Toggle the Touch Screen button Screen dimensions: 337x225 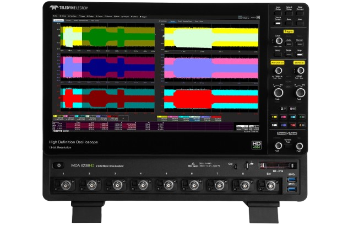(279, 20)
